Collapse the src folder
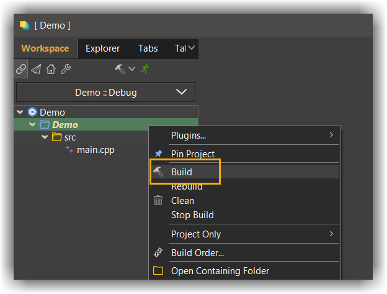Viewport: 387px width, 294px height. 45,137
